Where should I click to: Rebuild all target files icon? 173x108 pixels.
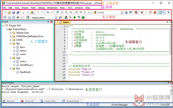pyautogui.click(x=14, y=17)
